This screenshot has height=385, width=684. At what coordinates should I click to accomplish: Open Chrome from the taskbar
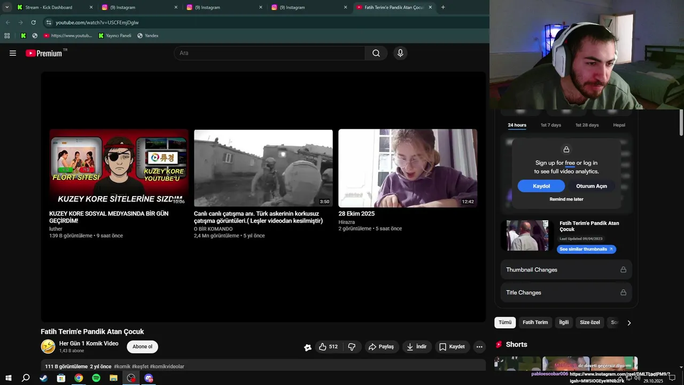click(79, 378)
